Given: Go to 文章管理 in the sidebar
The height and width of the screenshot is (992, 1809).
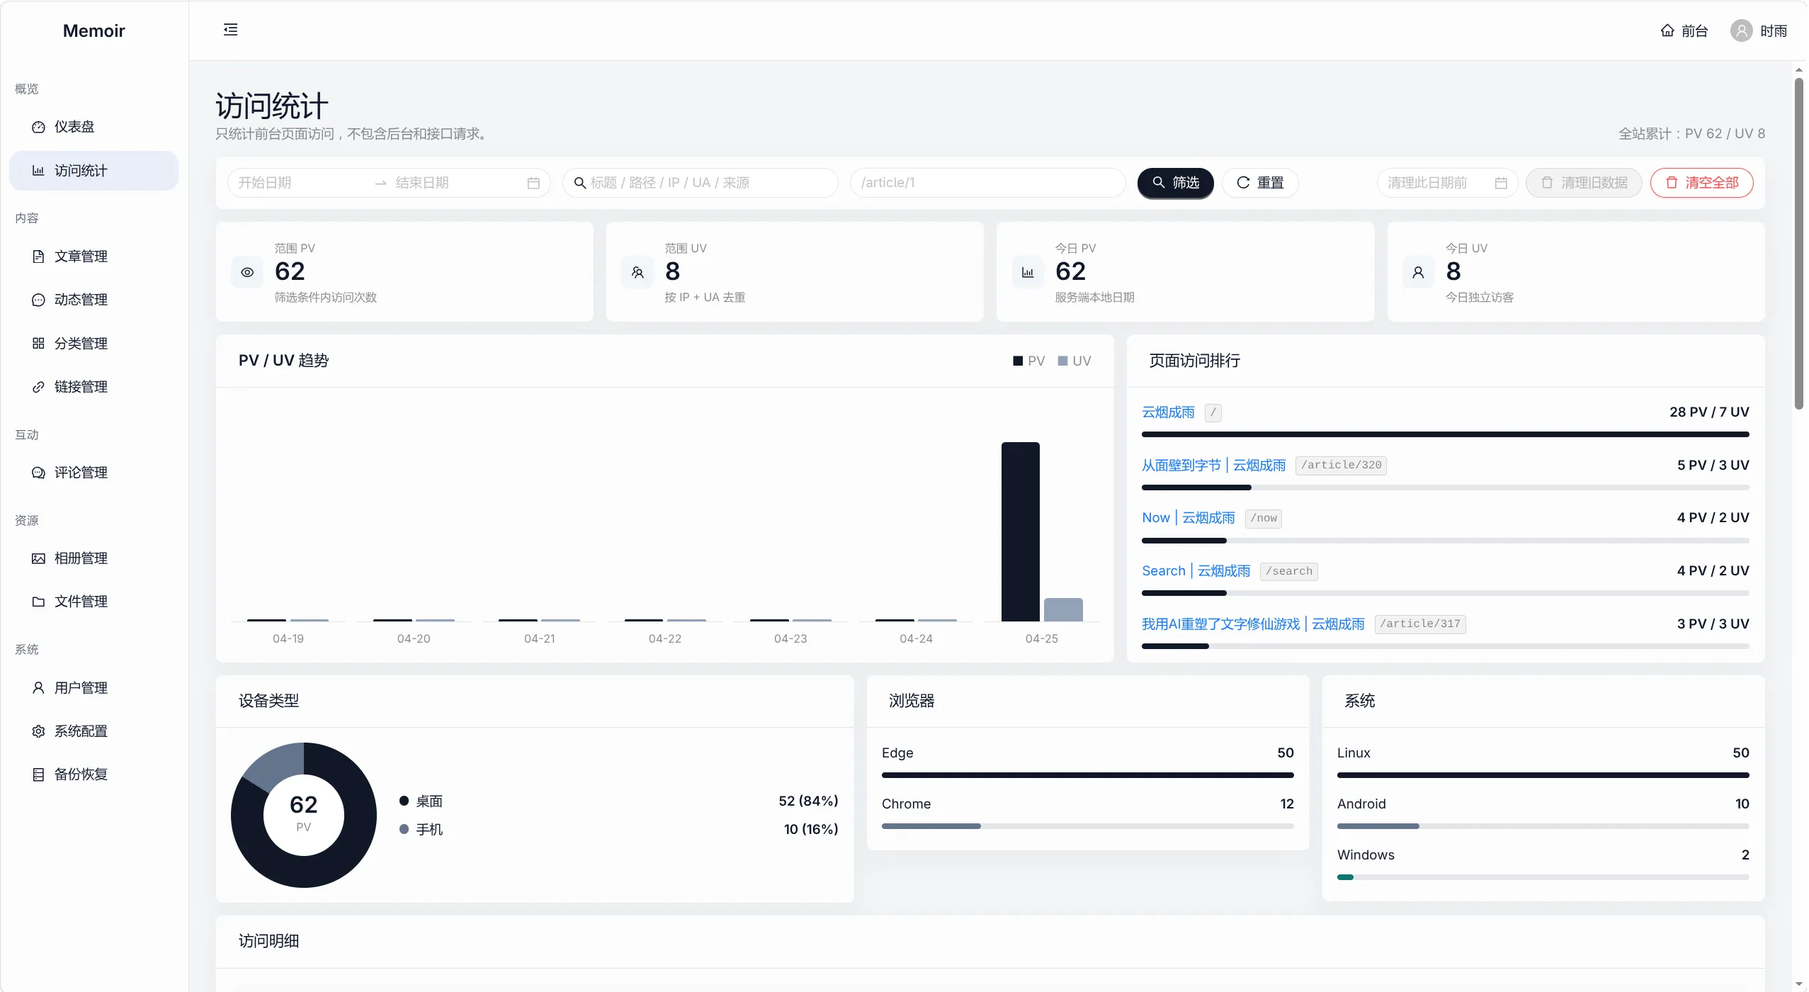Looking at the screenshot, I should (81, 257).
